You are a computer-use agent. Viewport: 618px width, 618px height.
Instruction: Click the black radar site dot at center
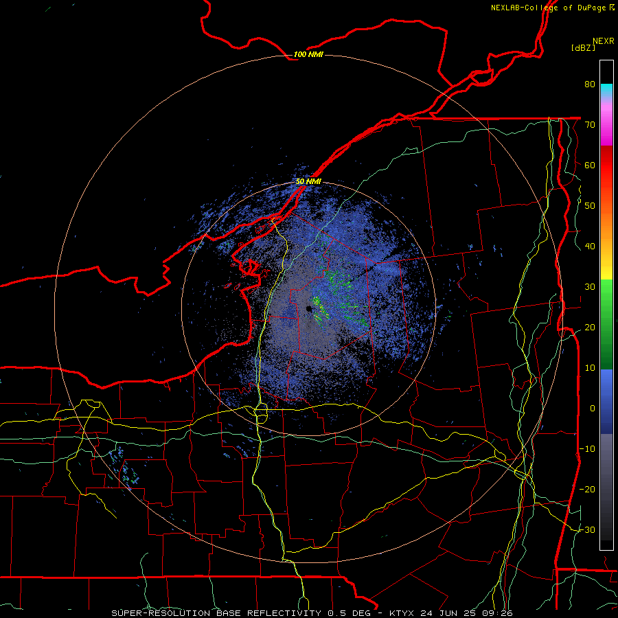click(309, 309)
